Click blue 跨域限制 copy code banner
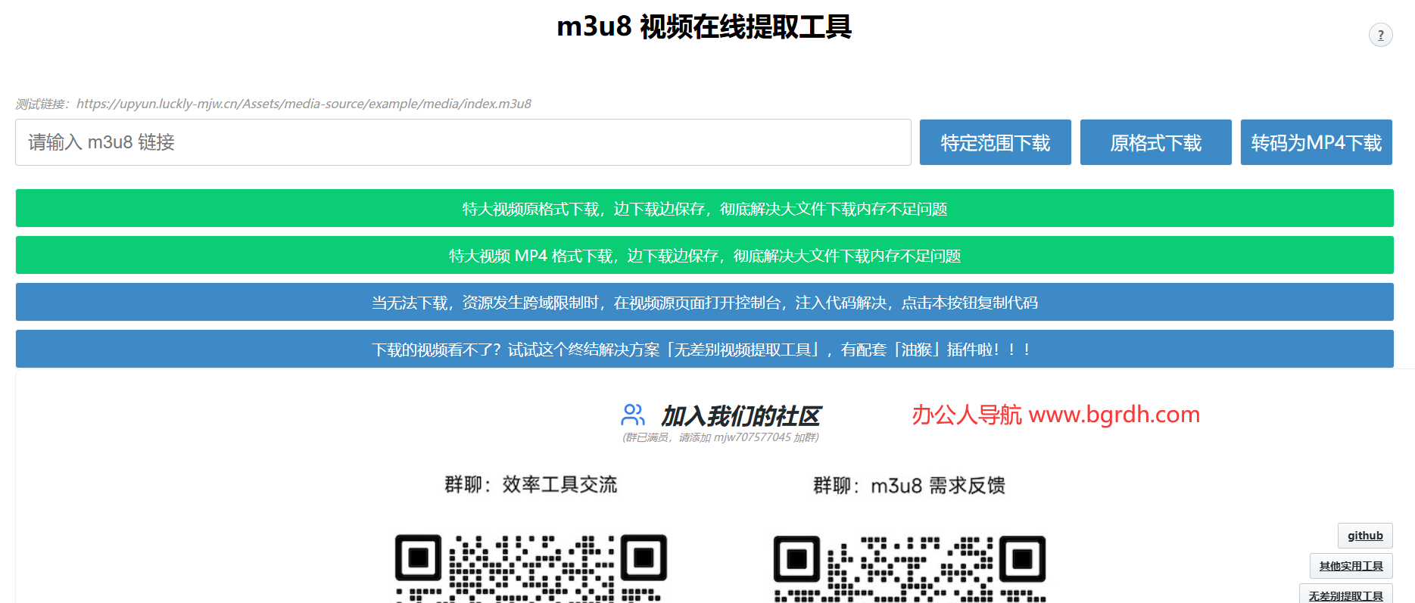 point(704,302)
